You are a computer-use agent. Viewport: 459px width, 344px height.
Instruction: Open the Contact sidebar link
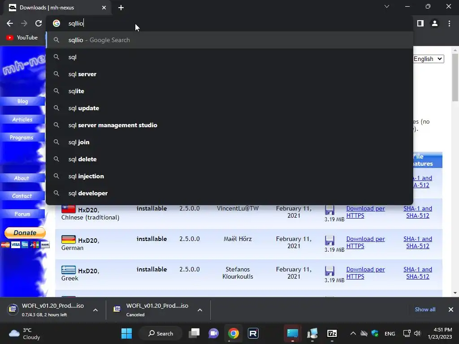coord(22,196)
